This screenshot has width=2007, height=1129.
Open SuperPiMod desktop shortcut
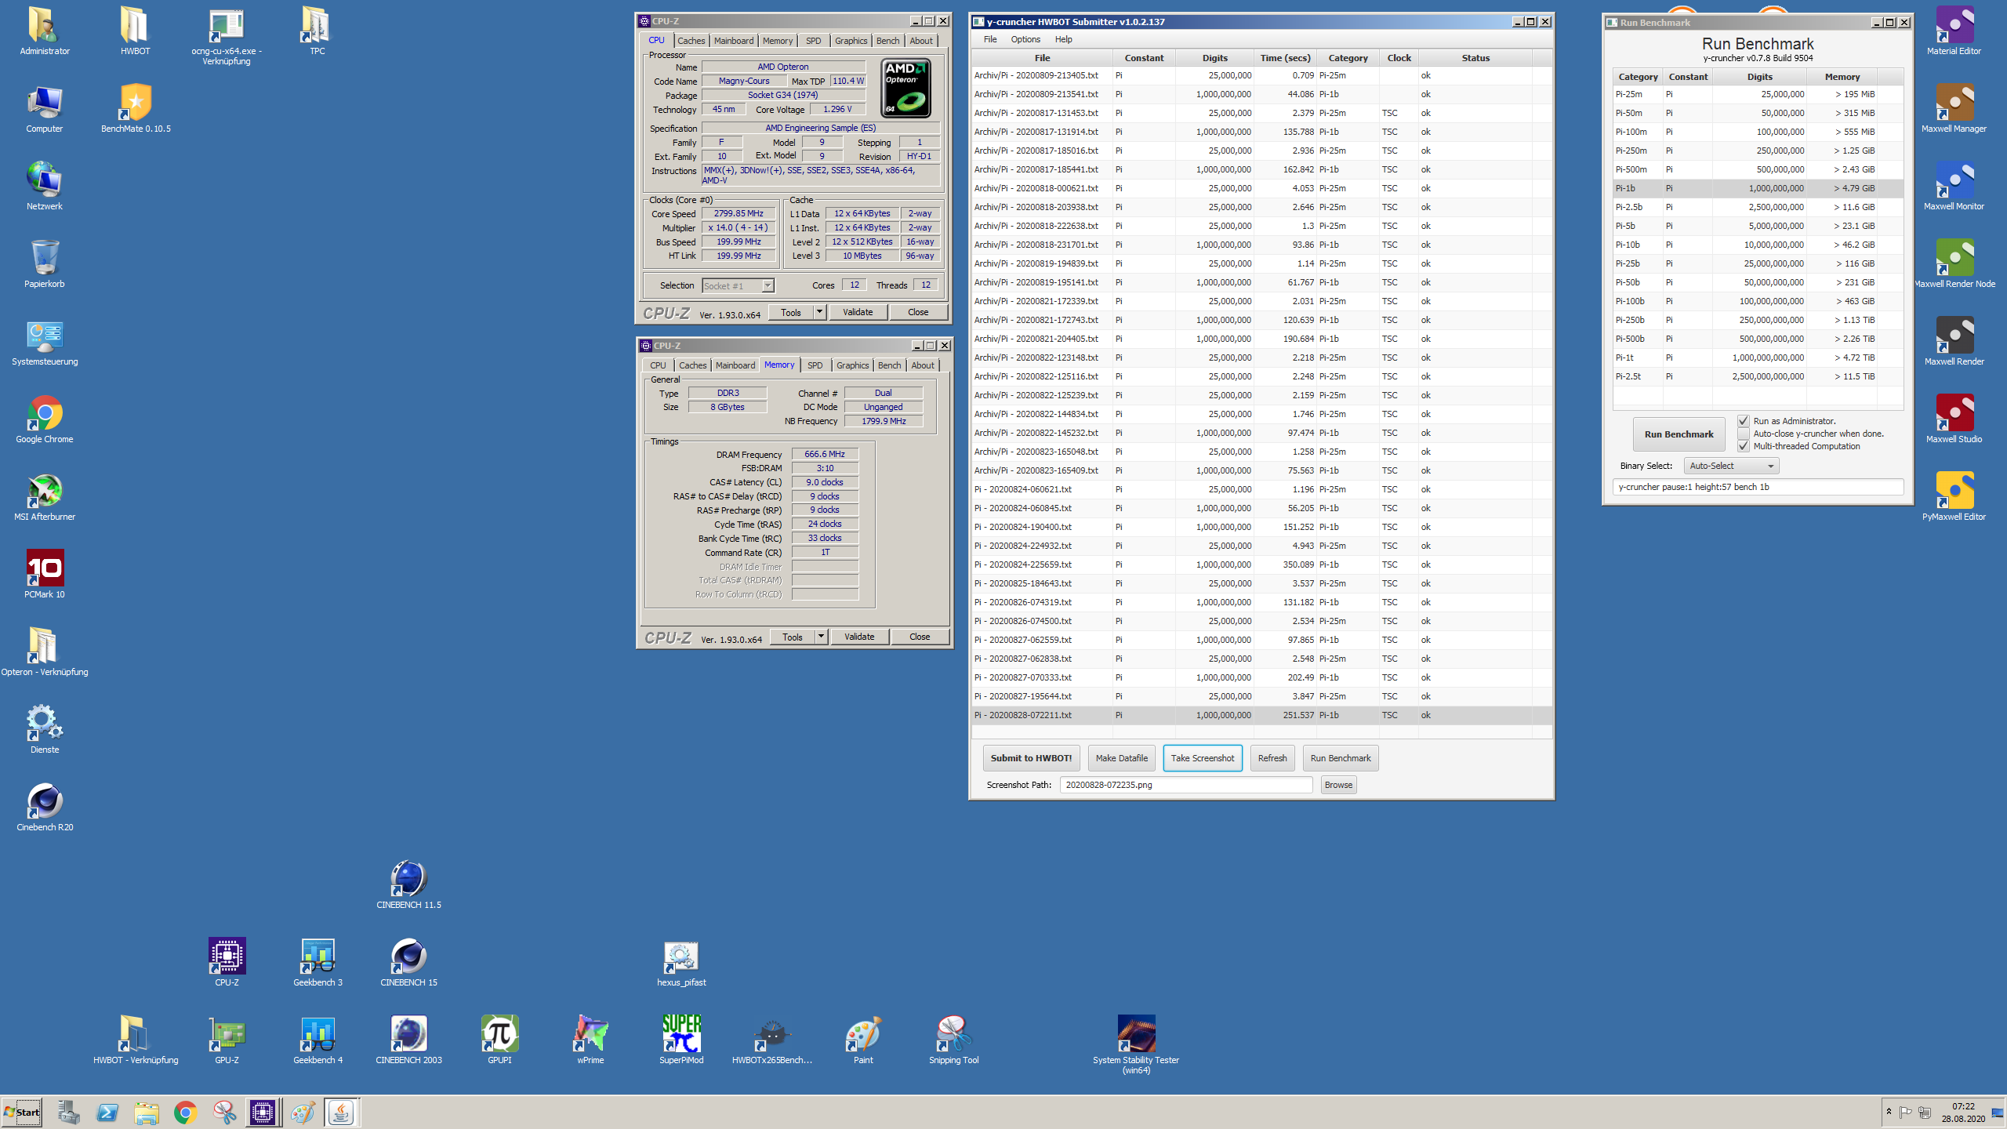click(x=681, y=1040)
